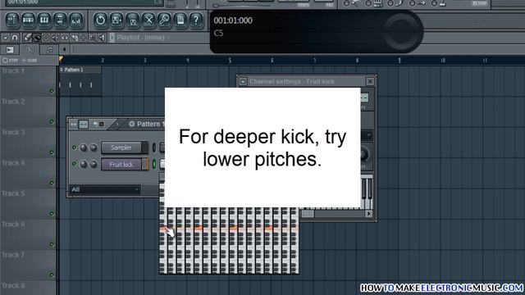Adjust the Fruit kick channel pan knob

84,164
